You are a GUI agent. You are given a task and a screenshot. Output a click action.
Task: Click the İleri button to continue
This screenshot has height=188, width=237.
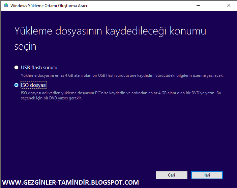[x=207, y=175]
